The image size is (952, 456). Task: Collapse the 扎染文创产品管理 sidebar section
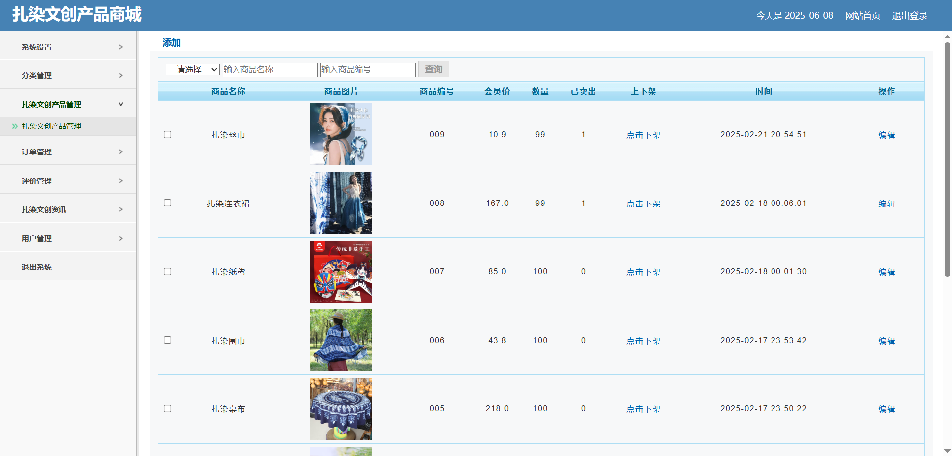point(68,104)
